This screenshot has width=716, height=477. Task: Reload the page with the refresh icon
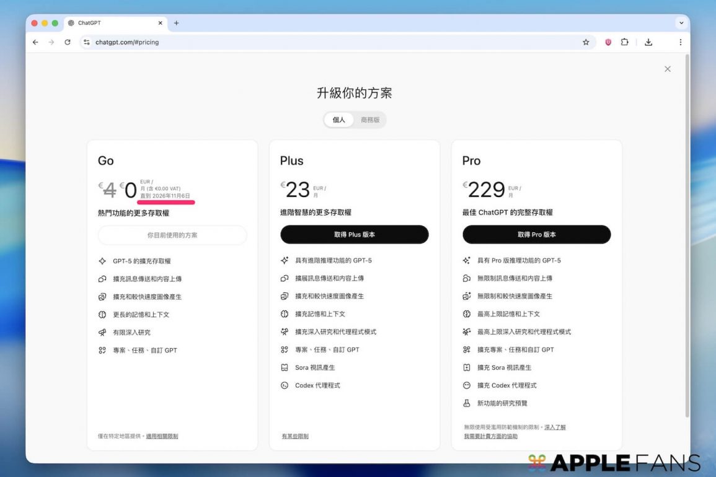click(x=68, y=42)
